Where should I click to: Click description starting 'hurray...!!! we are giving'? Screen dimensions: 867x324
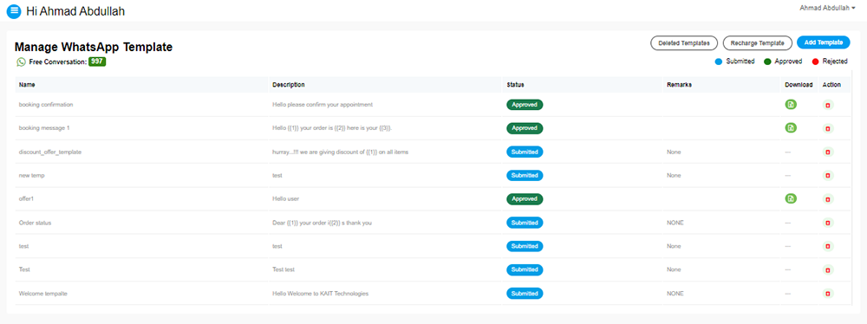coord(340,152)
